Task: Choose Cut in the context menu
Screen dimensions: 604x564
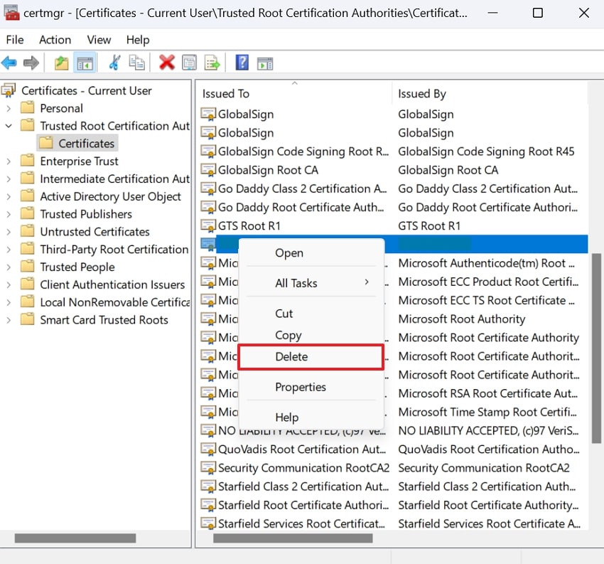Action: point(311,314)
